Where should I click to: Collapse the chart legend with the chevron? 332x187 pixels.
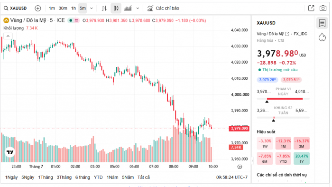pos(8,36)
